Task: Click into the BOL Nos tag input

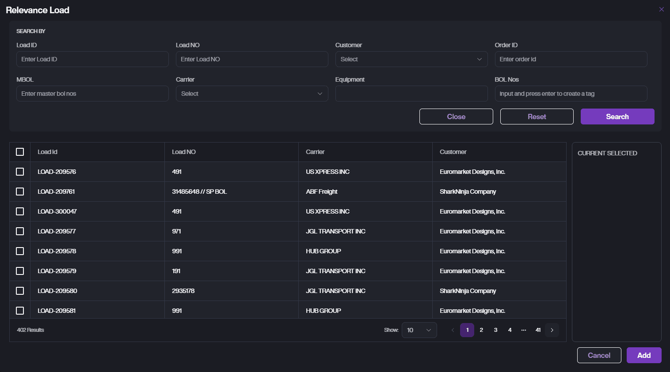Action: pyautogui.click(x=571, y=94)
